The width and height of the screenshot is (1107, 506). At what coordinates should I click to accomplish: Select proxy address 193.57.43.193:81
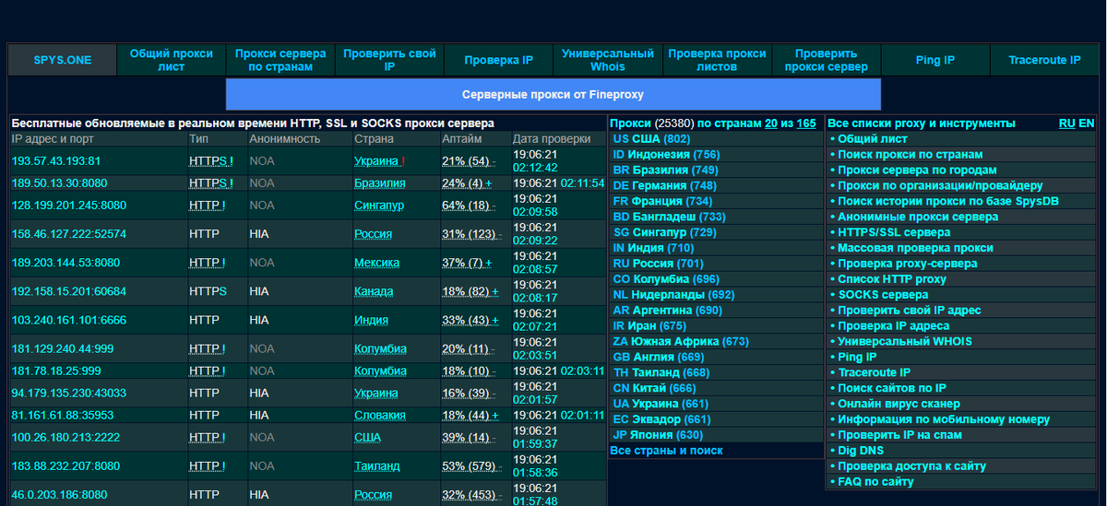[56, 160]
